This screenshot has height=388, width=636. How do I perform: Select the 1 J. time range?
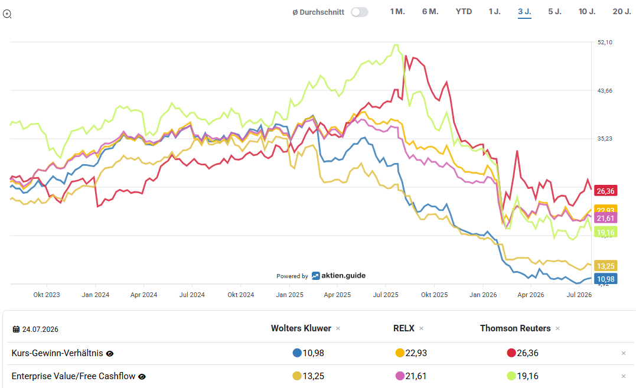494,11
